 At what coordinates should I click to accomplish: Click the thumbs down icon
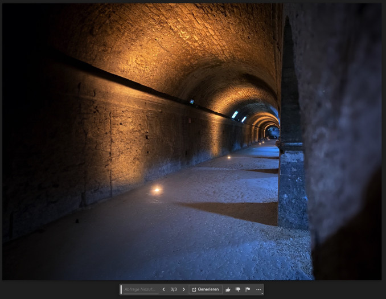click(x=237, y=289)
